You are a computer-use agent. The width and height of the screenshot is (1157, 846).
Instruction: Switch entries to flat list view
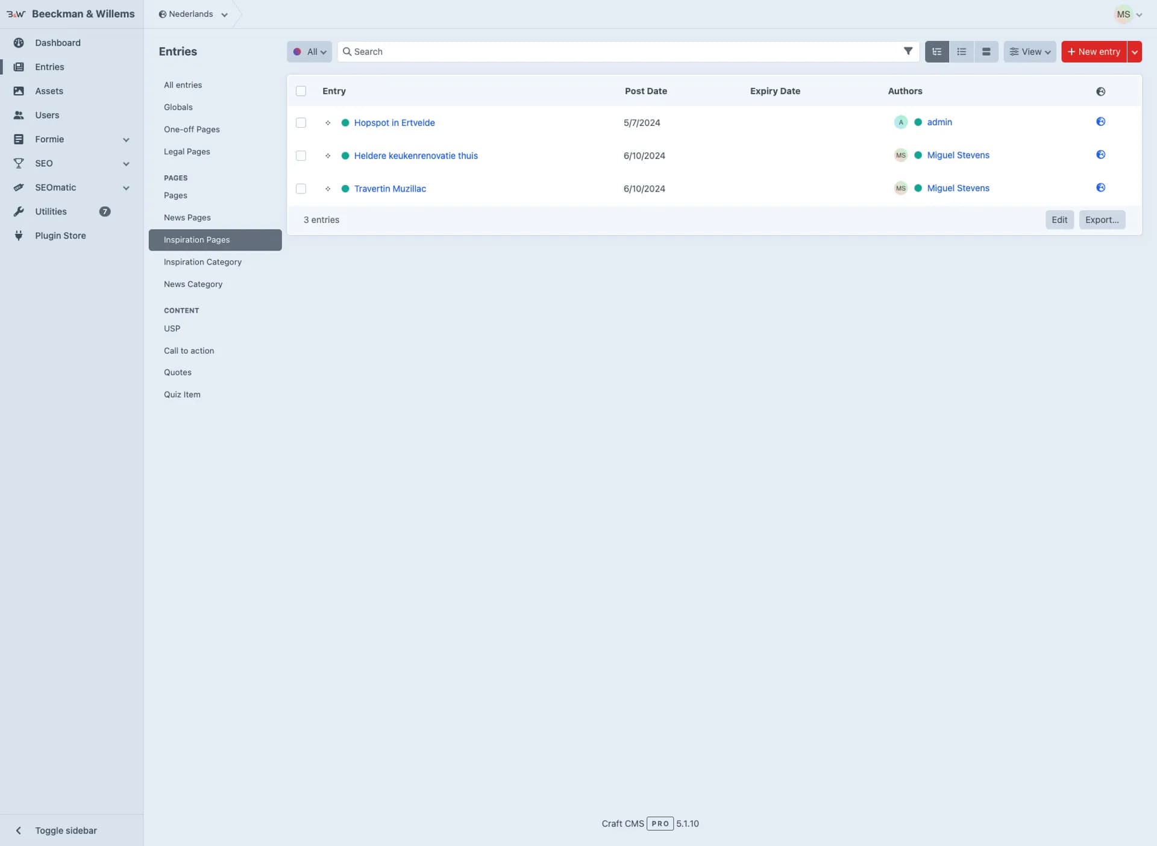click(961, 51)
